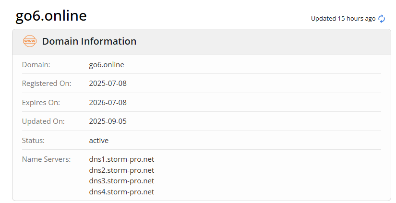Select the dns3.storm-pro.net name server
Screen dimensions: 396x203
(x=121, y=181)
